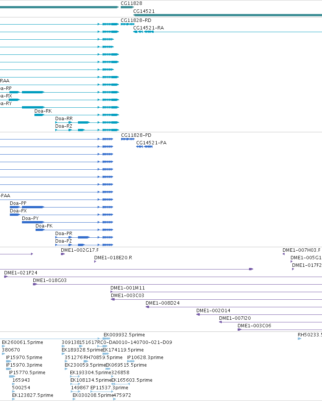Click the Doa-RZ transcript label
The height and width of the screenshot is (401, 322).
coord(64,126)
